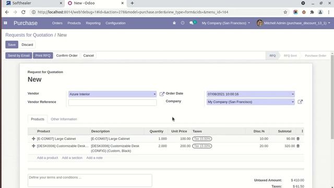Open the conversations chat icon
The height and width of the screenshot is (188, 334).
pos(192,23)
